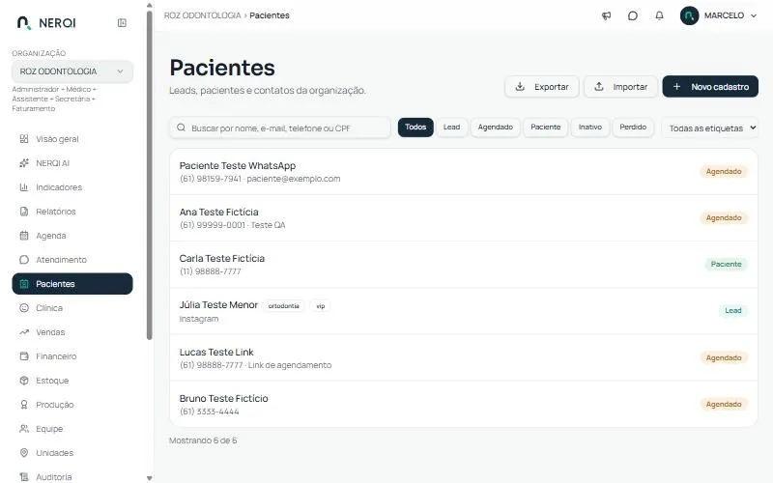Click the NERQI AI sparkle icon
Image resolution: width=773 pixels, height=483 pixels.
[23, 163]
